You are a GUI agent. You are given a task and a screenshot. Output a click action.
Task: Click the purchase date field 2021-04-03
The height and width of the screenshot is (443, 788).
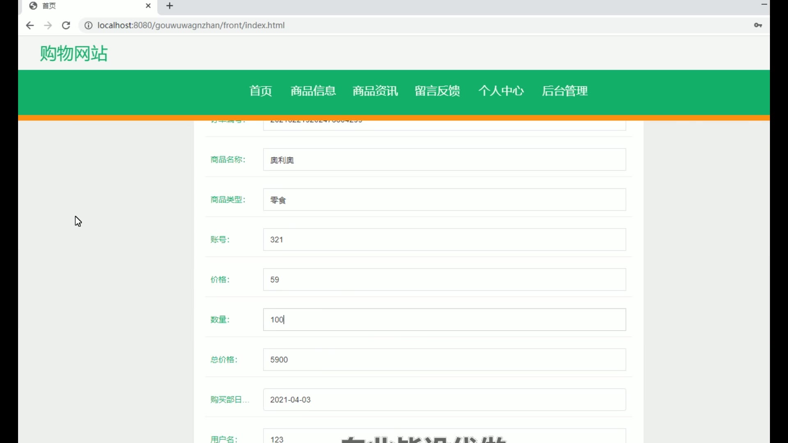(444, 400)
